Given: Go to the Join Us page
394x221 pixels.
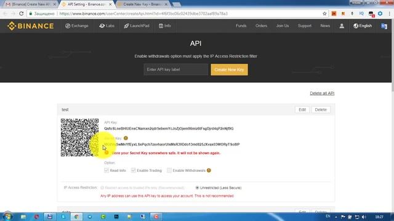Looking at the screenshot, I should [x=283, y=26].
